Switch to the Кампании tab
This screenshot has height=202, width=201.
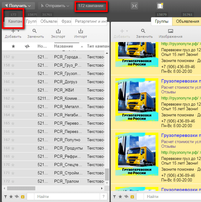(x=13, y=21)
